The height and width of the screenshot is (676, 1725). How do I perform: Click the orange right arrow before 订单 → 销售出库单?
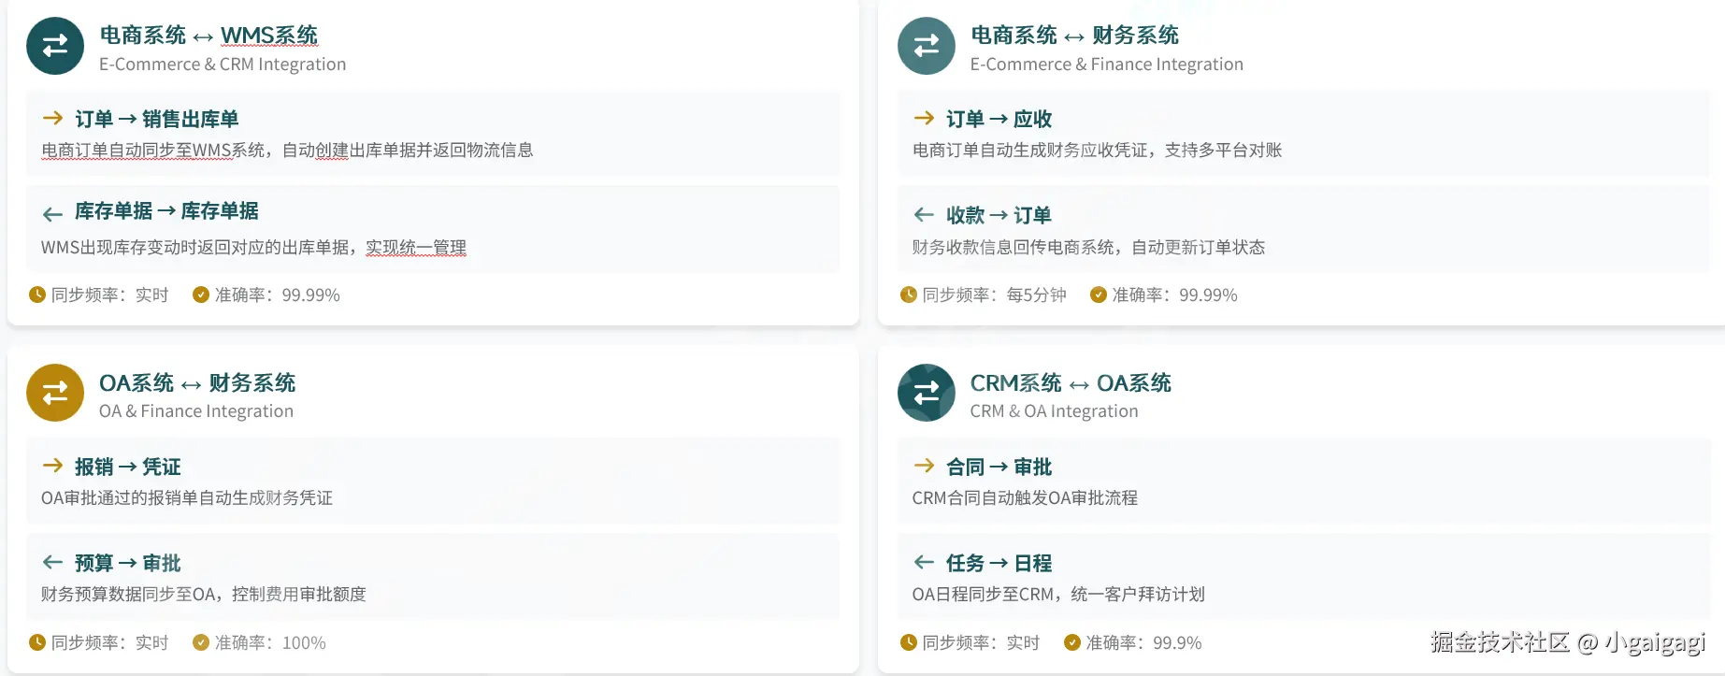tap(52, 118)
